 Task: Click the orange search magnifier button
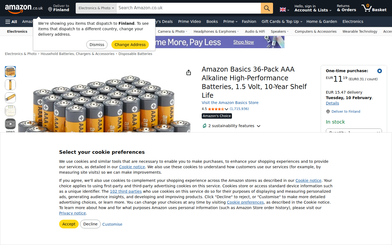tap(267, 8)
